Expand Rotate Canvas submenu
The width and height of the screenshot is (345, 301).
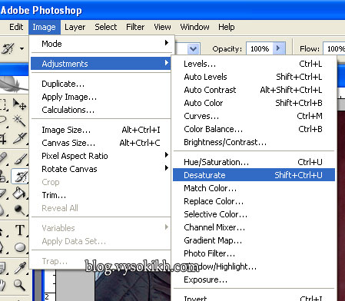click(x=101, y=169)
